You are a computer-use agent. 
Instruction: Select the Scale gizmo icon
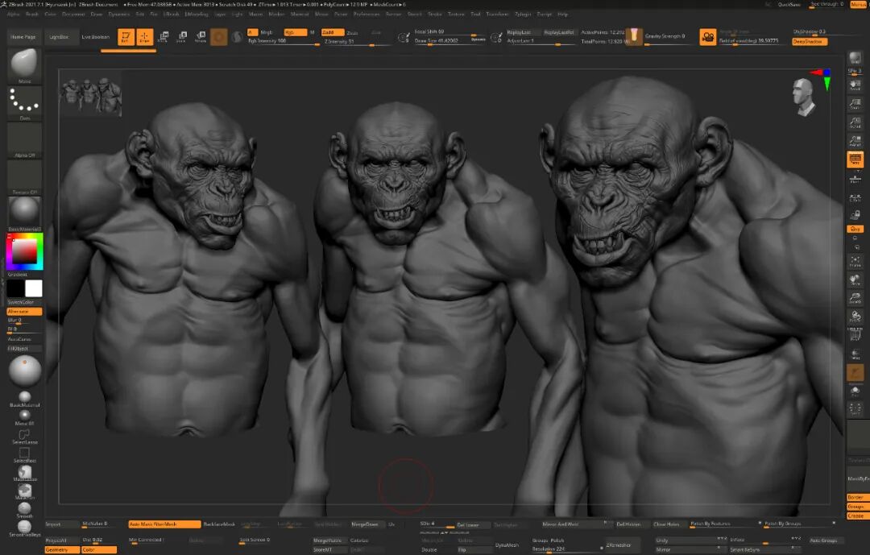181,37
